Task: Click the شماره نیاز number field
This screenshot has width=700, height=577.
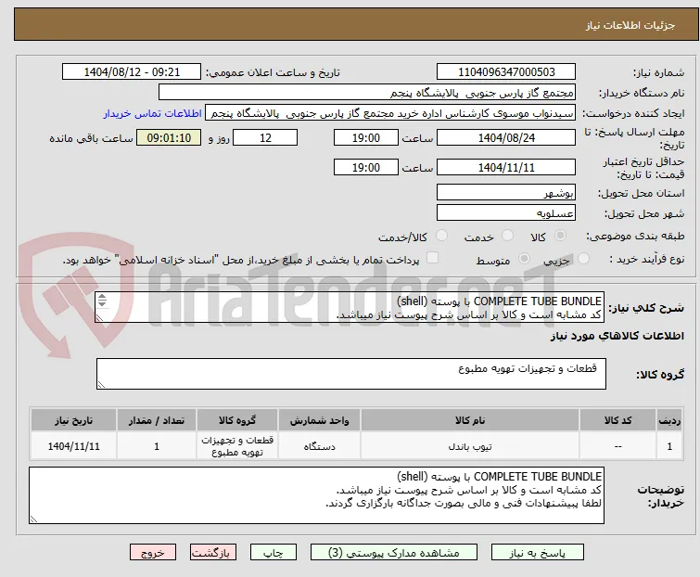Action: 506,72
